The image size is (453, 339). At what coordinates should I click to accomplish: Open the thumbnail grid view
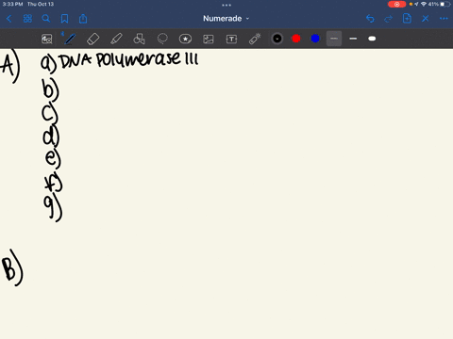[x=27, y=19]
